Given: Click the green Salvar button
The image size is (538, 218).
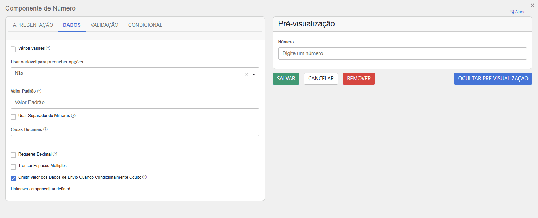Looking at the screenshot, I should (286, 79).
